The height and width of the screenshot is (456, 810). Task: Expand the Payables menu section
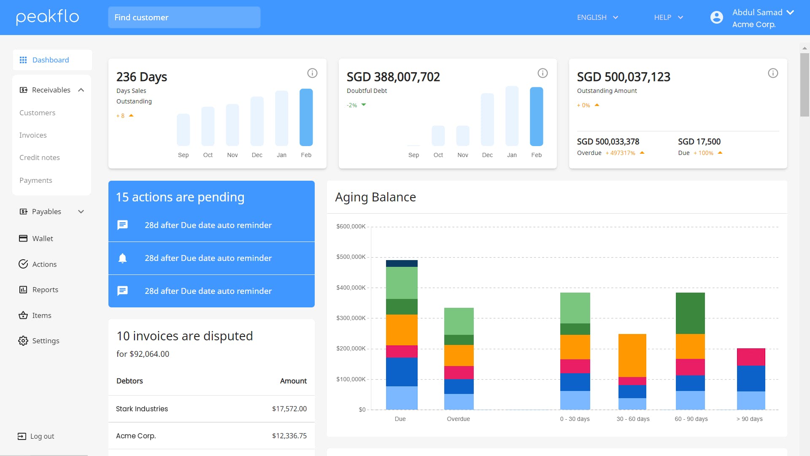(x=81, y=212)
